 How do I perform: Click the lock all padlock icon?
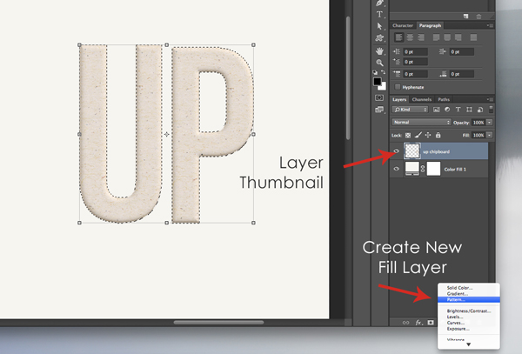click(438, 136)
